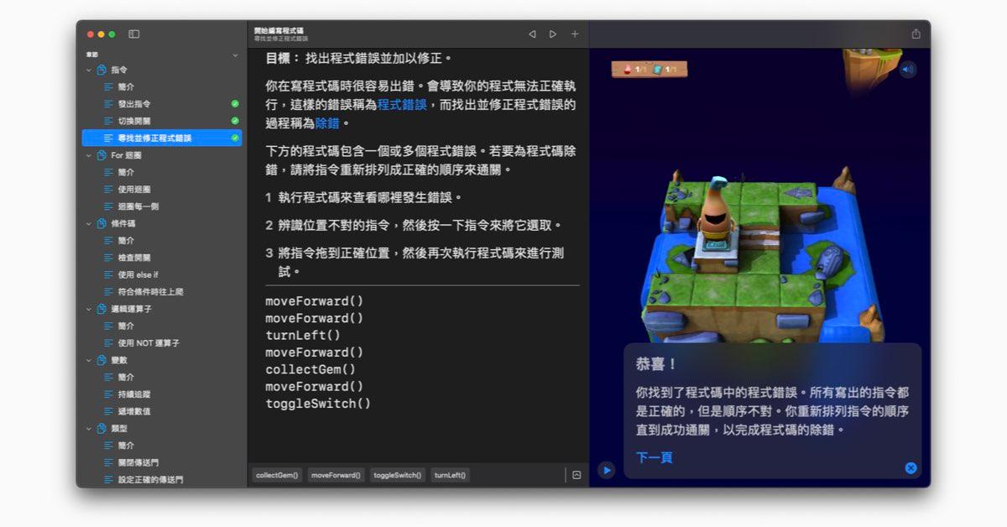The width and height of the screenshot is (1007, 527).
Task: Collapse the 章節 sidebar header chevron
Action: click(x=235, y=55)
